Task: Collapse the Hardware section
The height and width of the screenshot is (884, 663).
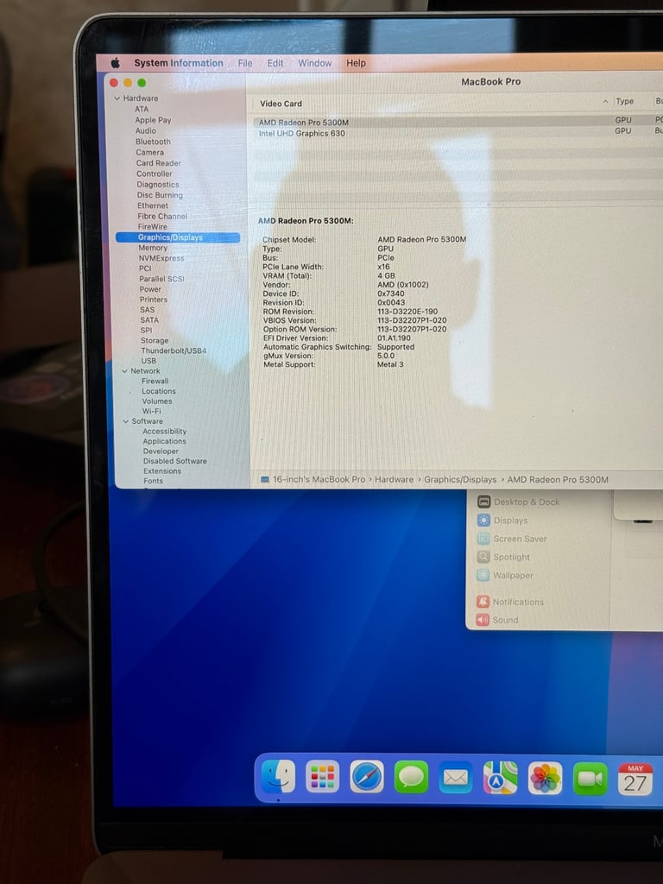Action: pos(117,98)
